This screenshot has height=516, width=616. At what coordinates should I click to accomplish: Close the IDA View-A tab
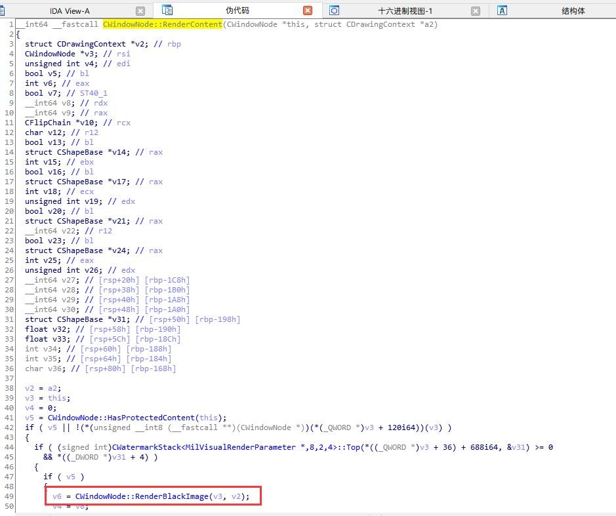coord(140,11)
